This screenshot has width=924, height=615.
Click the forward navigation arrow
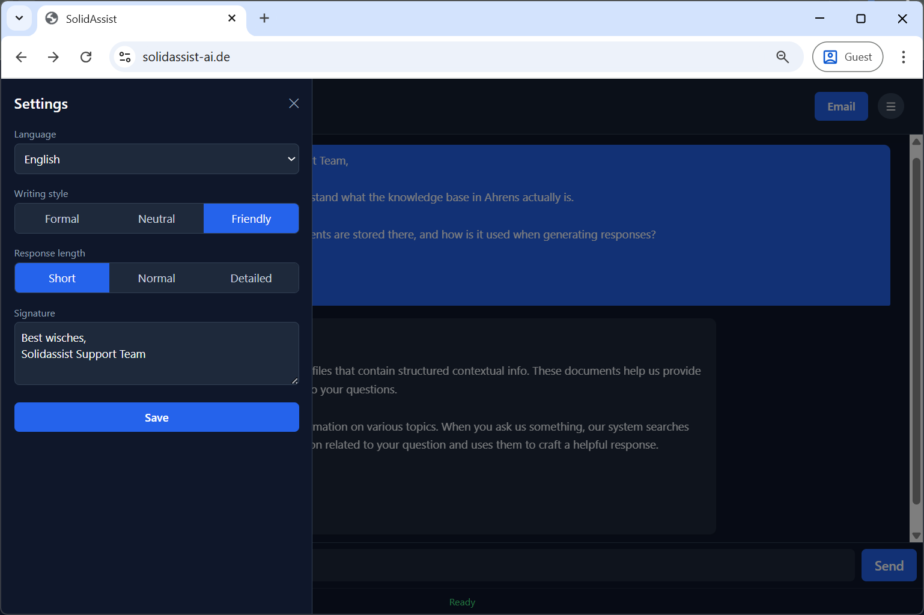53,56
